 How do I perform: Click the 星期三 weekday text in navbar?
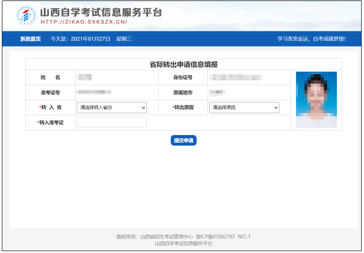(124, 39)
